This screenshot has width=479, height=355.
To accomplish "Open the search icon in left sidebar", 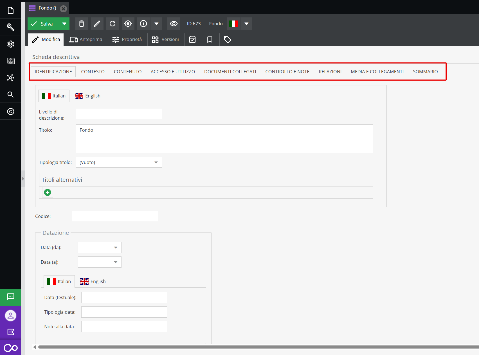I will pos(10,94).
